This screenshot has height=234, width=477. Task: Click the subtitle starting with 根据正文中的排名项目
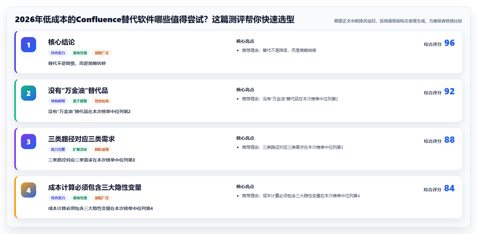398,21
